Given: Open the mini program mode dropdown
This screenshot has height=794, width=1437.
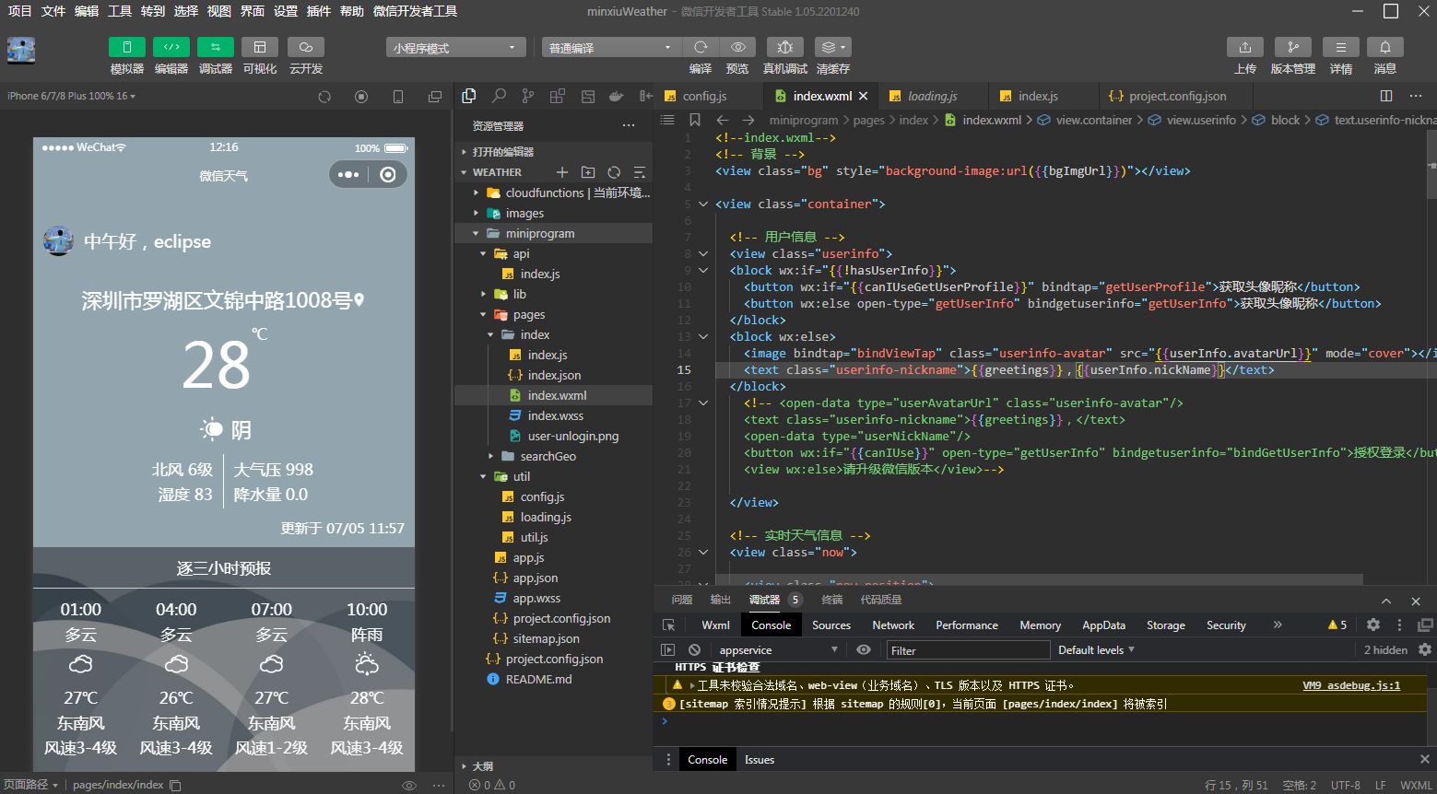Looking at the screenshot, I should click(456, 48).
